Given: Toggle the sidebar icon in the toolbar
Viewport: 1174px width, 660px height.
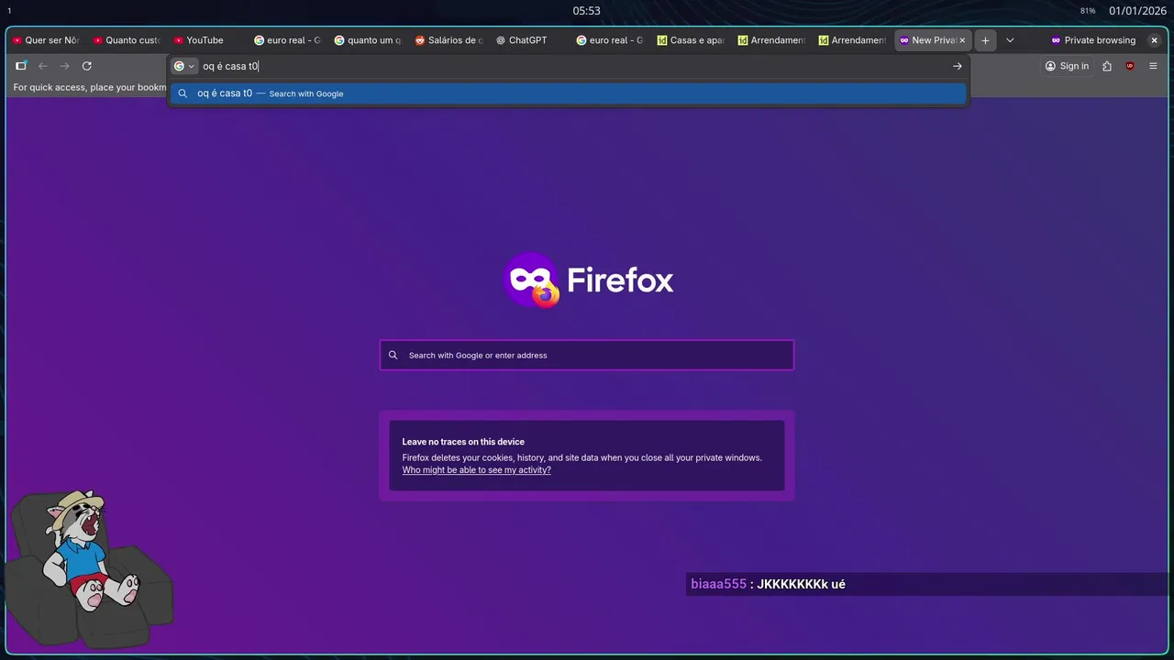Looking at the screenshot, I should click(21, 66).
